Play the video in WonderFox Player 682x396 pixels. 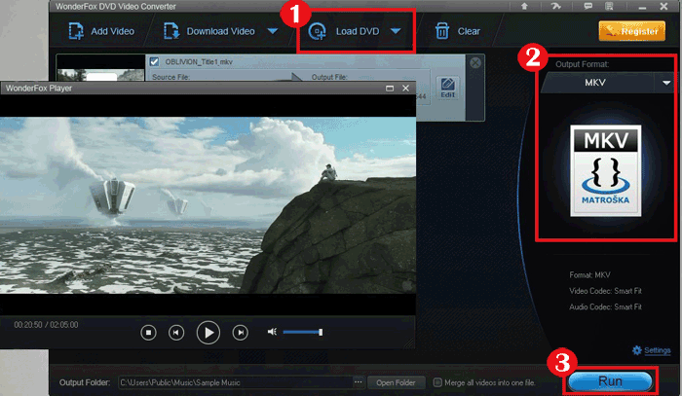(x=208, y=333)
